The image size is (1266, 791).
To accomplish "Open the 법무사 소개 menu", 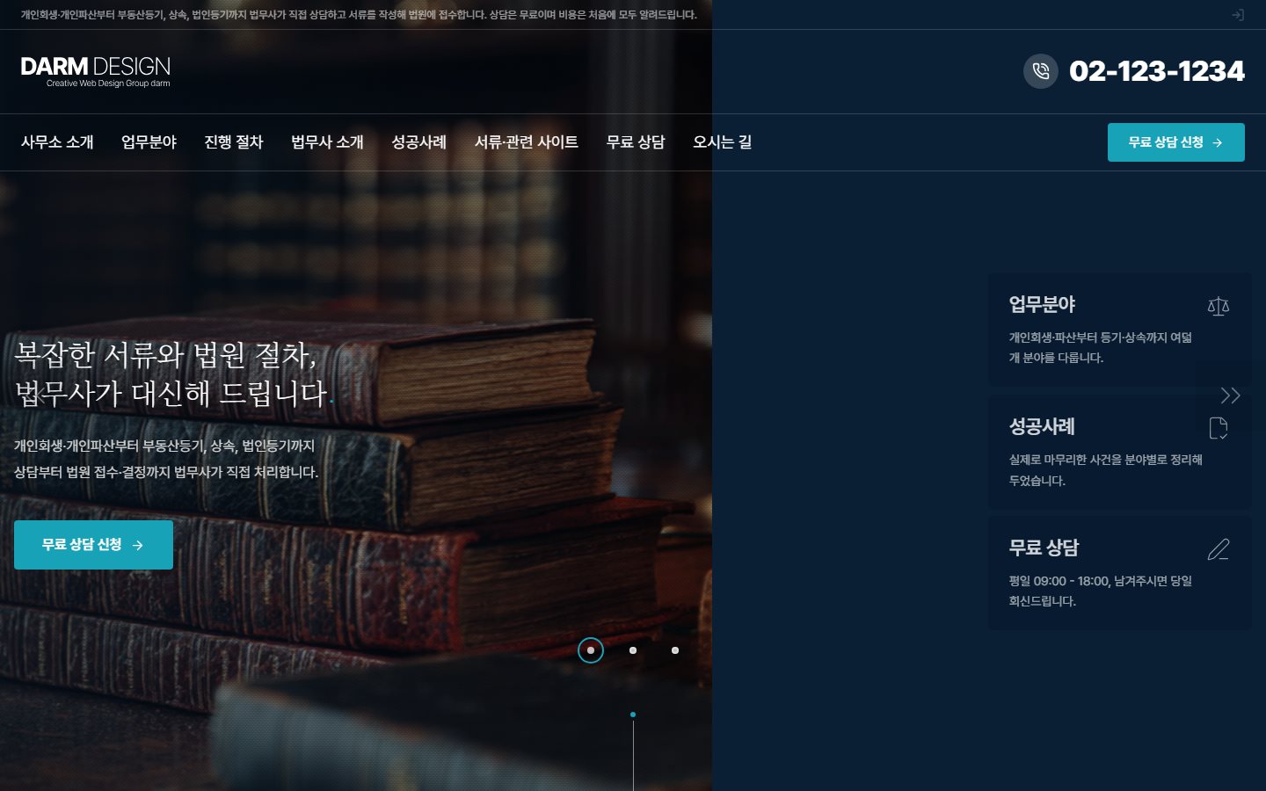I will pyautogui.click(x=327, y=142).
